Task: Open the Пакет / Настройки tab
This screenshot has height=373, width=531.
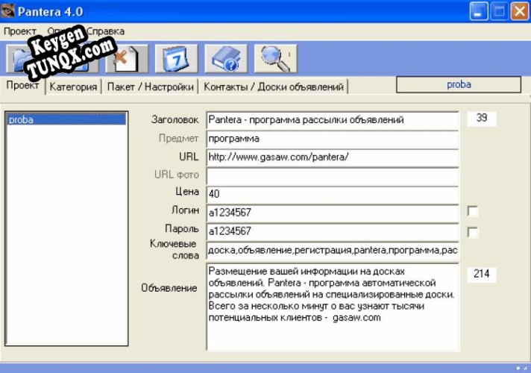Action: click(151, 87)
